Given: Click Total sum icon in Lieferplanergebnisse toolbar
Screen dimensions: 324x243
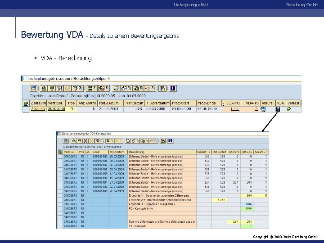Looking at the screenshot, I should coord(90,89).
